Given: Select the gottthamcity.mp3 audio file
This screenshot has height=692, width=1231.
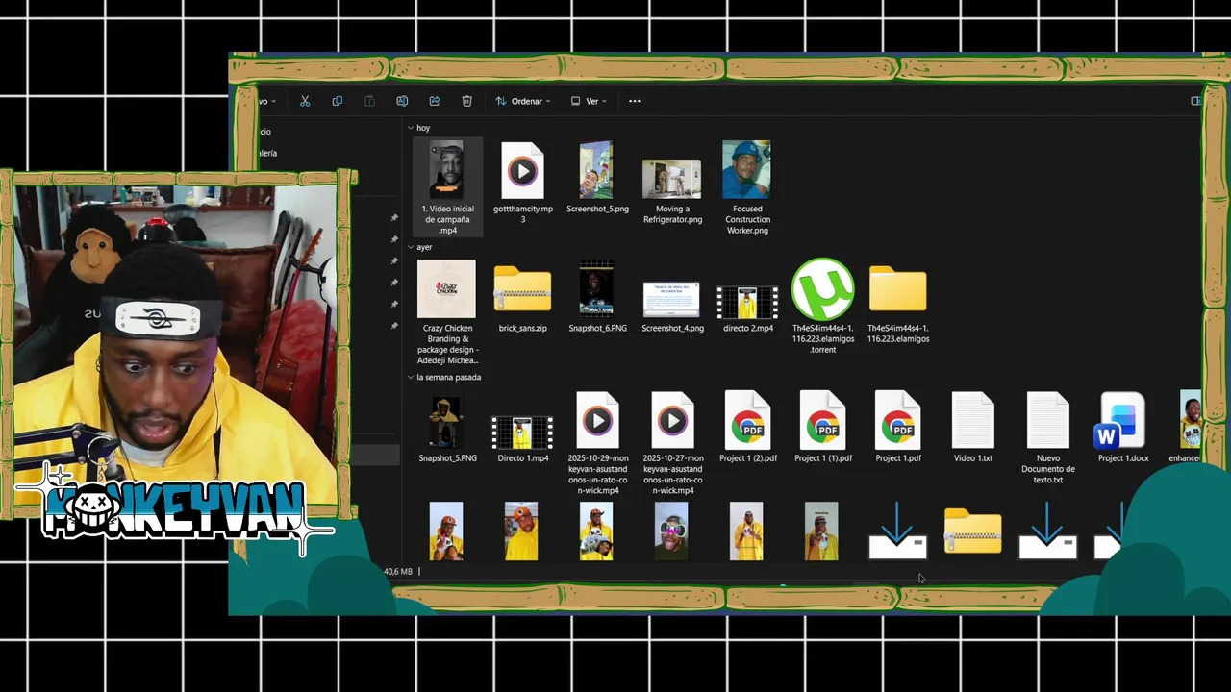Looking at the screenshot, I should point(523,183).
